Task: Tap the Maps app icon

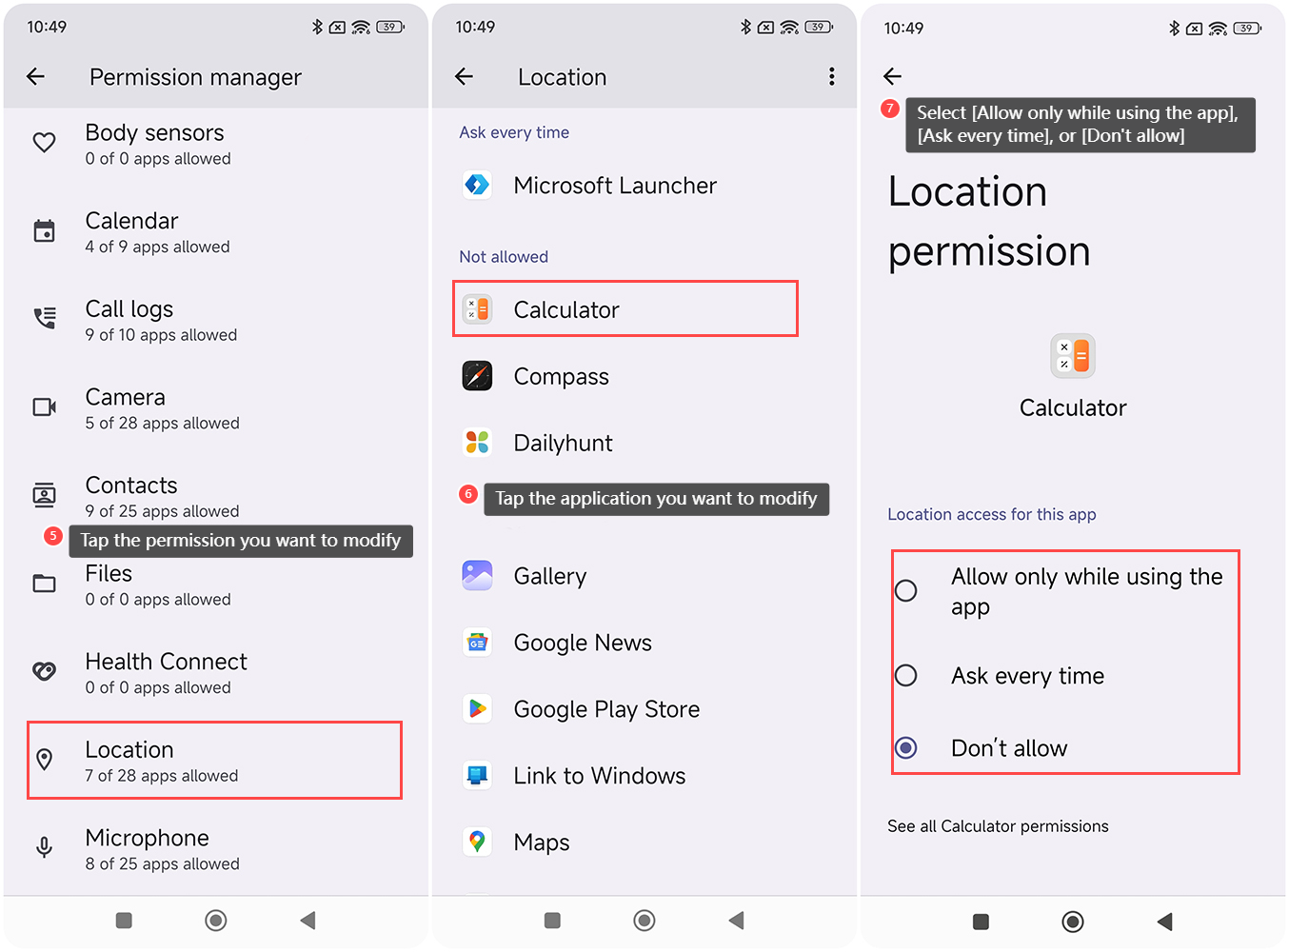Action: point(477,843)
